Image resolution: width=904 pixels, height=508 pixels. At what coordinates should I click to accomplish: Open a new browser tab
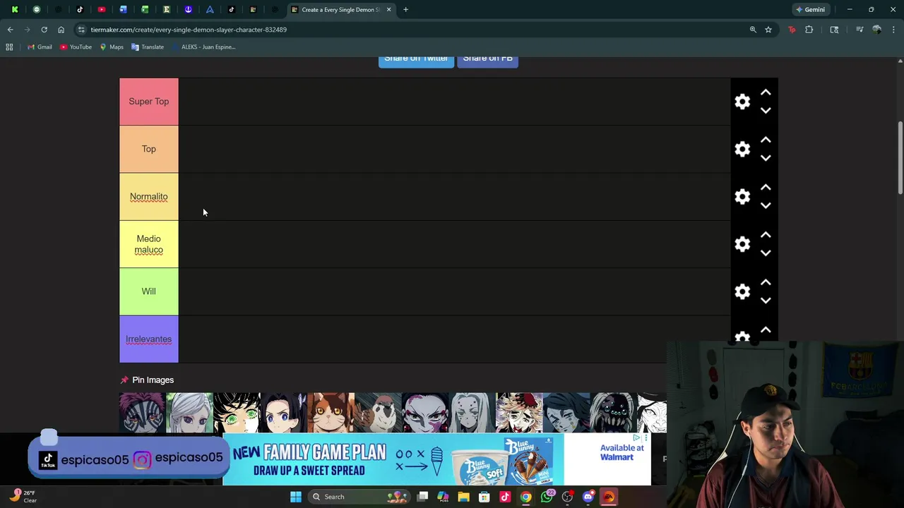point(405,10)
